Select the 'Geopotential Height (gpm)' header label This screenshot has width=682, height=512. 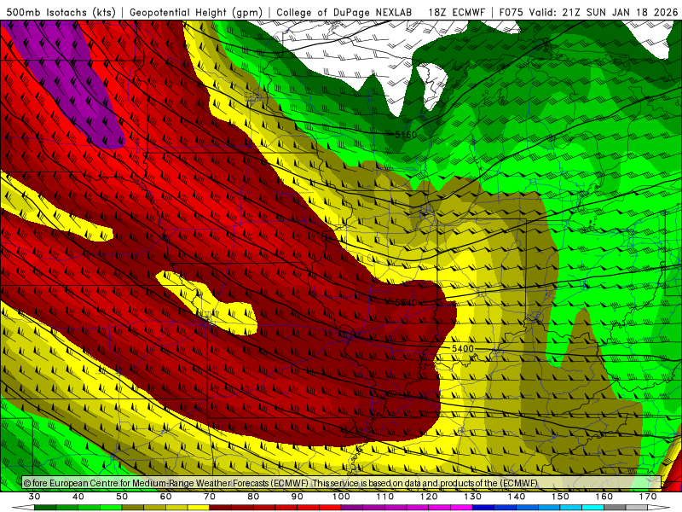click(196, 12)
